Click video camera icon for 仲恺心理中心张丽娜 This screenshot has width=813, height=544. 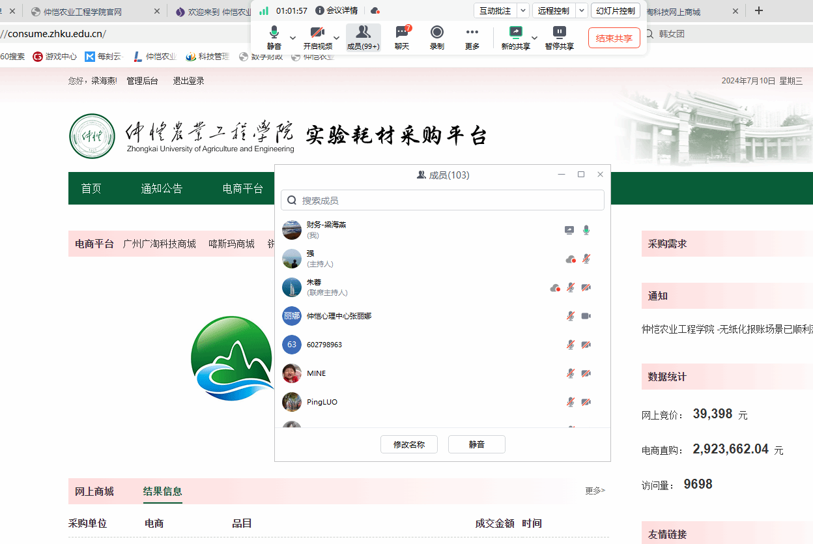tap(586, 316)
